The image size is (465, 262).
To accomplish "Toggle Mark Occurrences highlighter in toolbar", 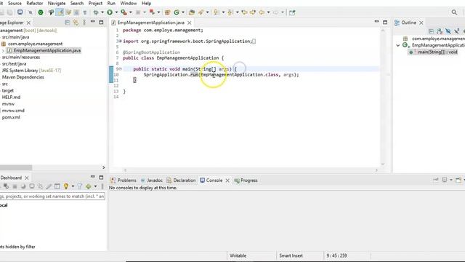I will (60, 12).
